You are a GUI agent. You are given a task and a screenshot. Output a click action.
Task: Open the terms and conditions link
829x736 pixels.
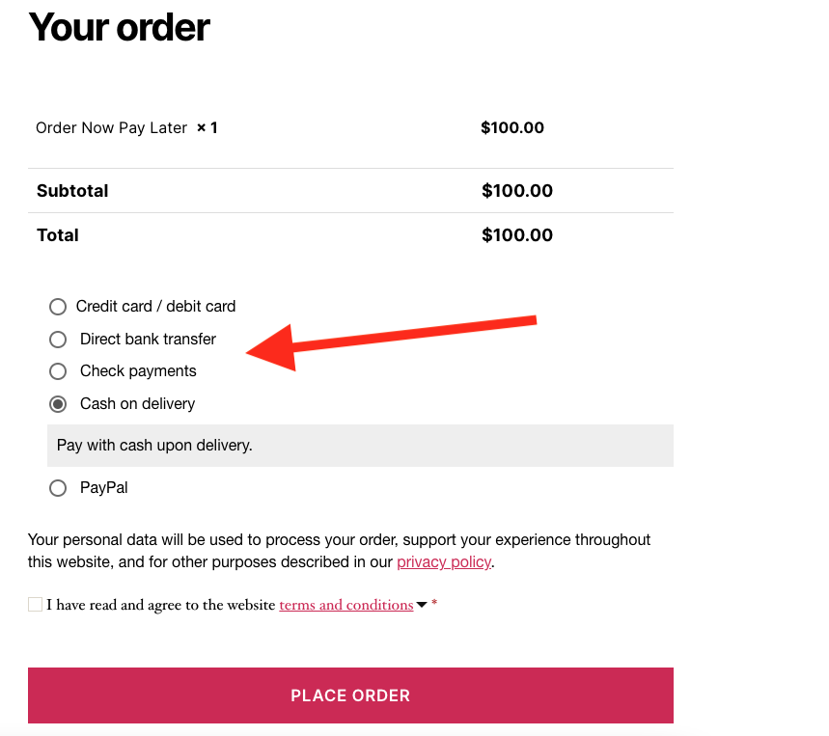[346, 605]
